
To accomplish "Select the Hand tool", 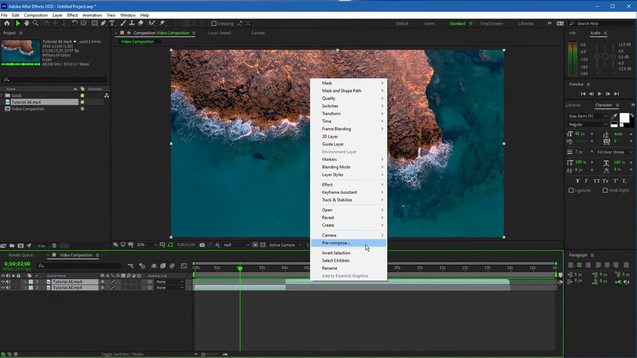I will pos(26,23).
